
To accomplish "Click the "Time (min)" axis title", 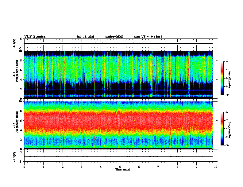I will [123, 170].
